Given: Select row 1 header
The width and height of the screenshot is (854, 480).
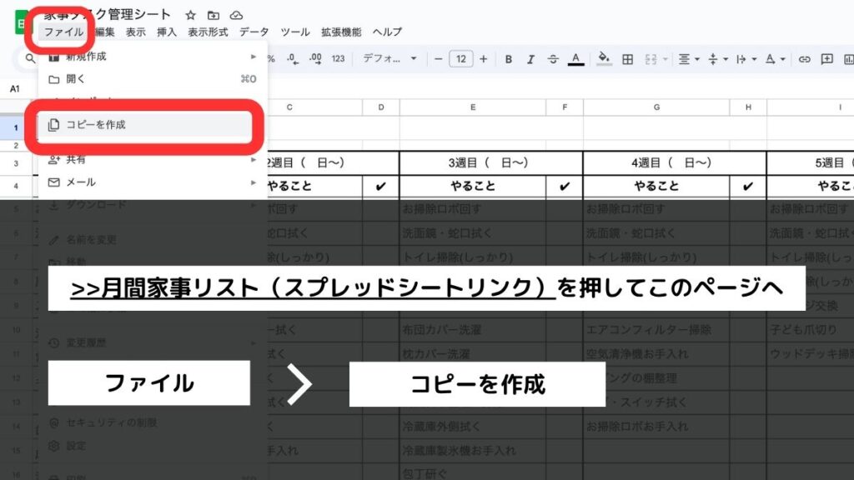Looking at the screenshot, I should pos(16,127).
